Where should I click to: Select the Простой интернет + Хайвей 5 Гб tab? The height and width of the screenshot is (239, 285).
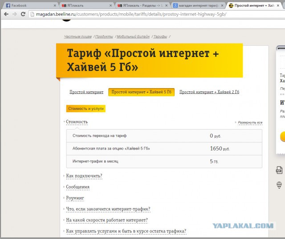[x=142, y=92]
